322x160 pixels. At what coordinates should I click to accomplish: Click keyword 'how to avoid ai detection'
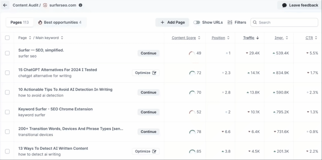[x=41, y=95]
